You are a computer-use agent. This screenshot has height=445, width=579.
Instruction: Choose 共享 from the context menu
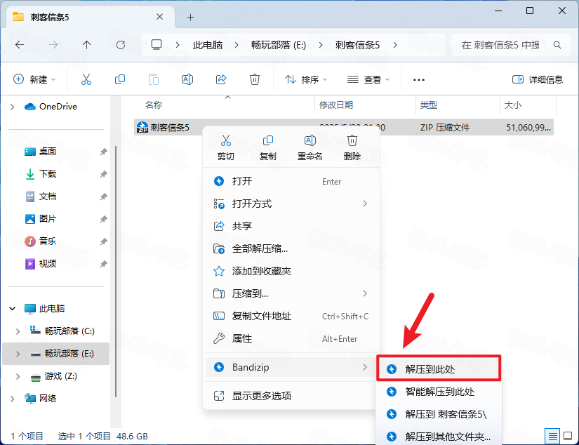291,226
